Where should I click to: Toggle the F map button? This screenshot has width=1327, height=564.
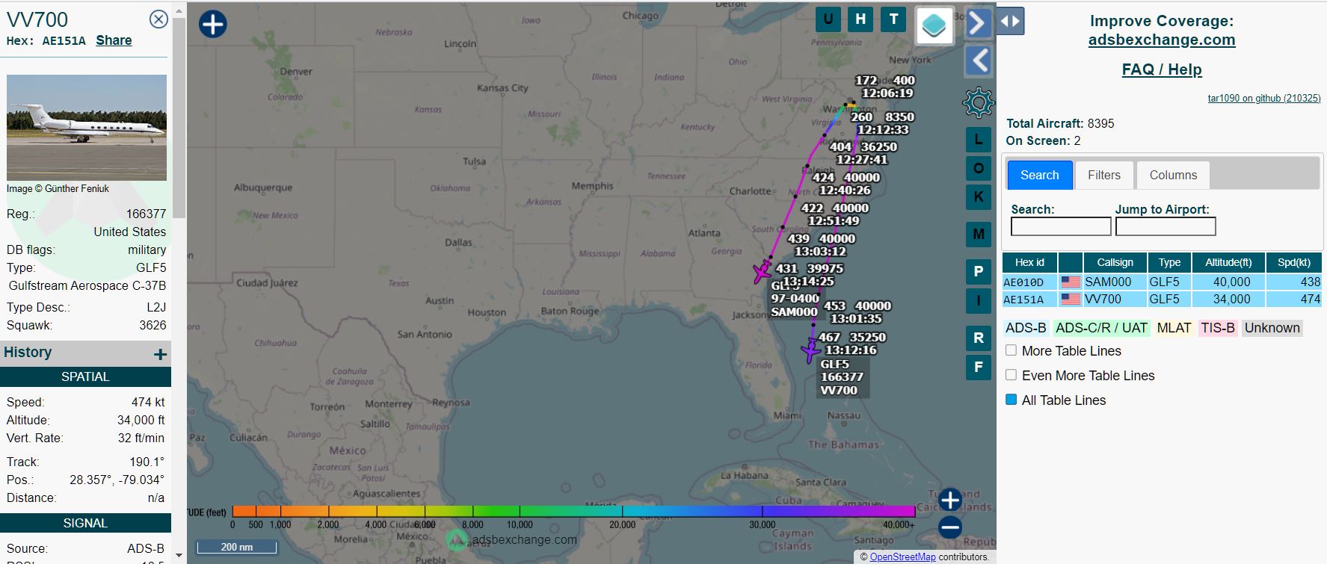click(978, 367)
